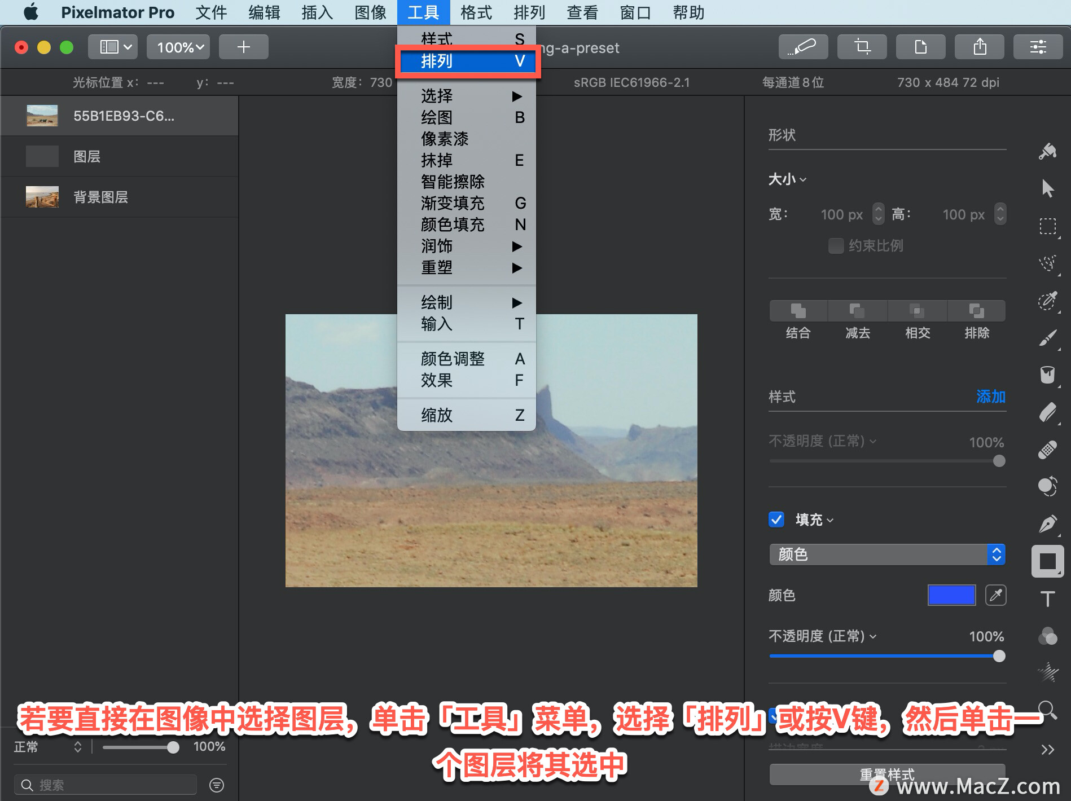
Task: Click the crop toolbar button
Action: [x=862, y=47]
